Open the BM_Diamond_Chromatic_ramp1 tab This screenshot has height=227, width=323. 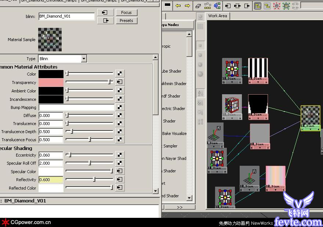click(x=49, y=1)
